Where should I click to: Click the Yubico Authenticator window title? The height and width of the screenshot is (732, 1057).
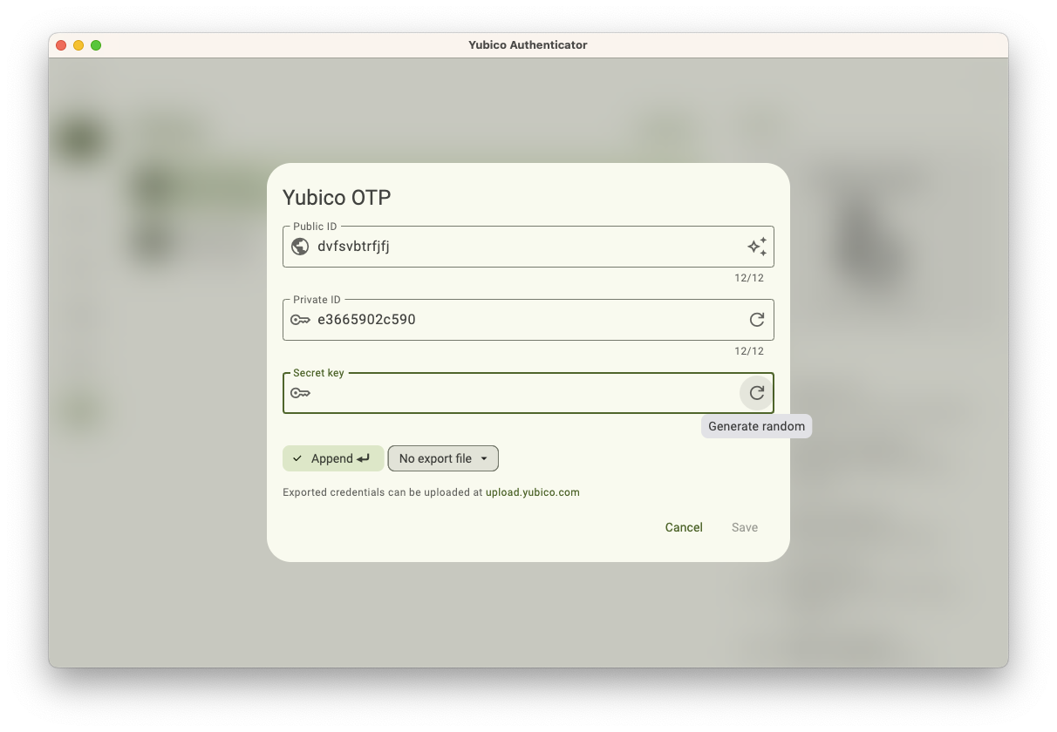[x=528, y=45]
